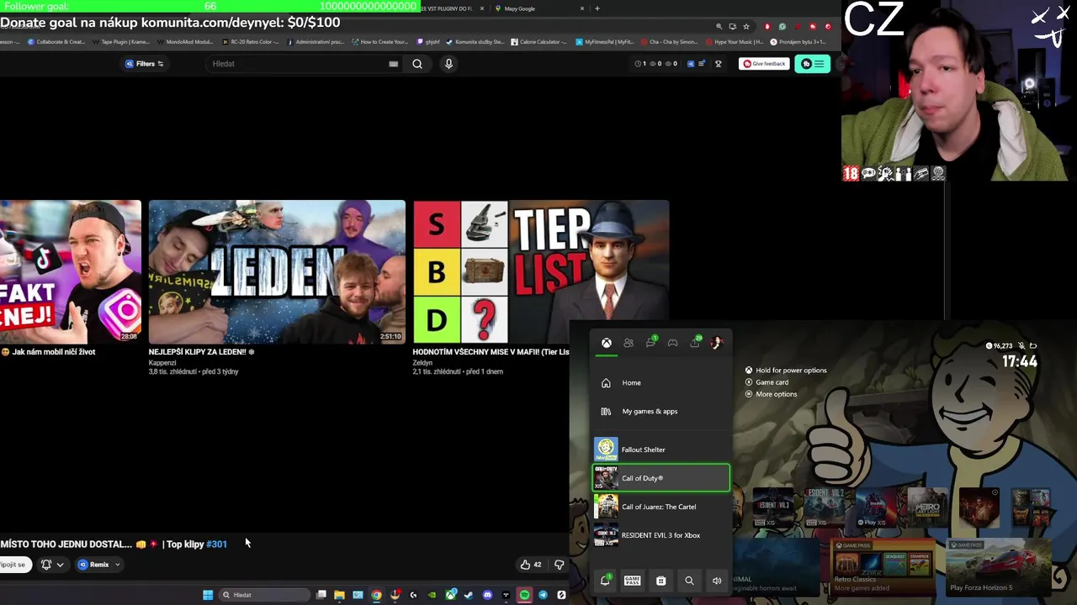
Task: Open the Tier List Mafia video thumbnail
Action: coord(541,271)
